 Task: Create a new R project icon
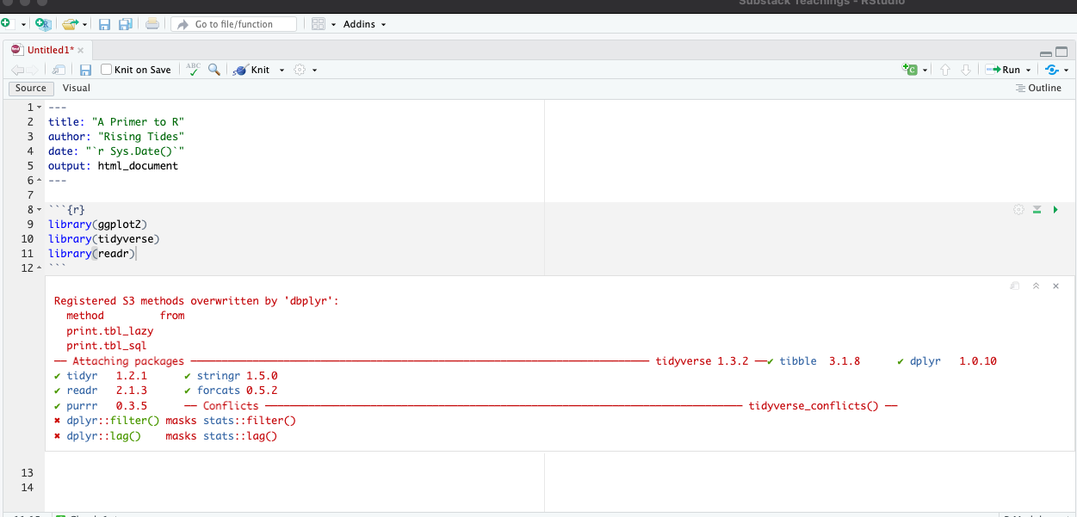(x=43, y=24)
